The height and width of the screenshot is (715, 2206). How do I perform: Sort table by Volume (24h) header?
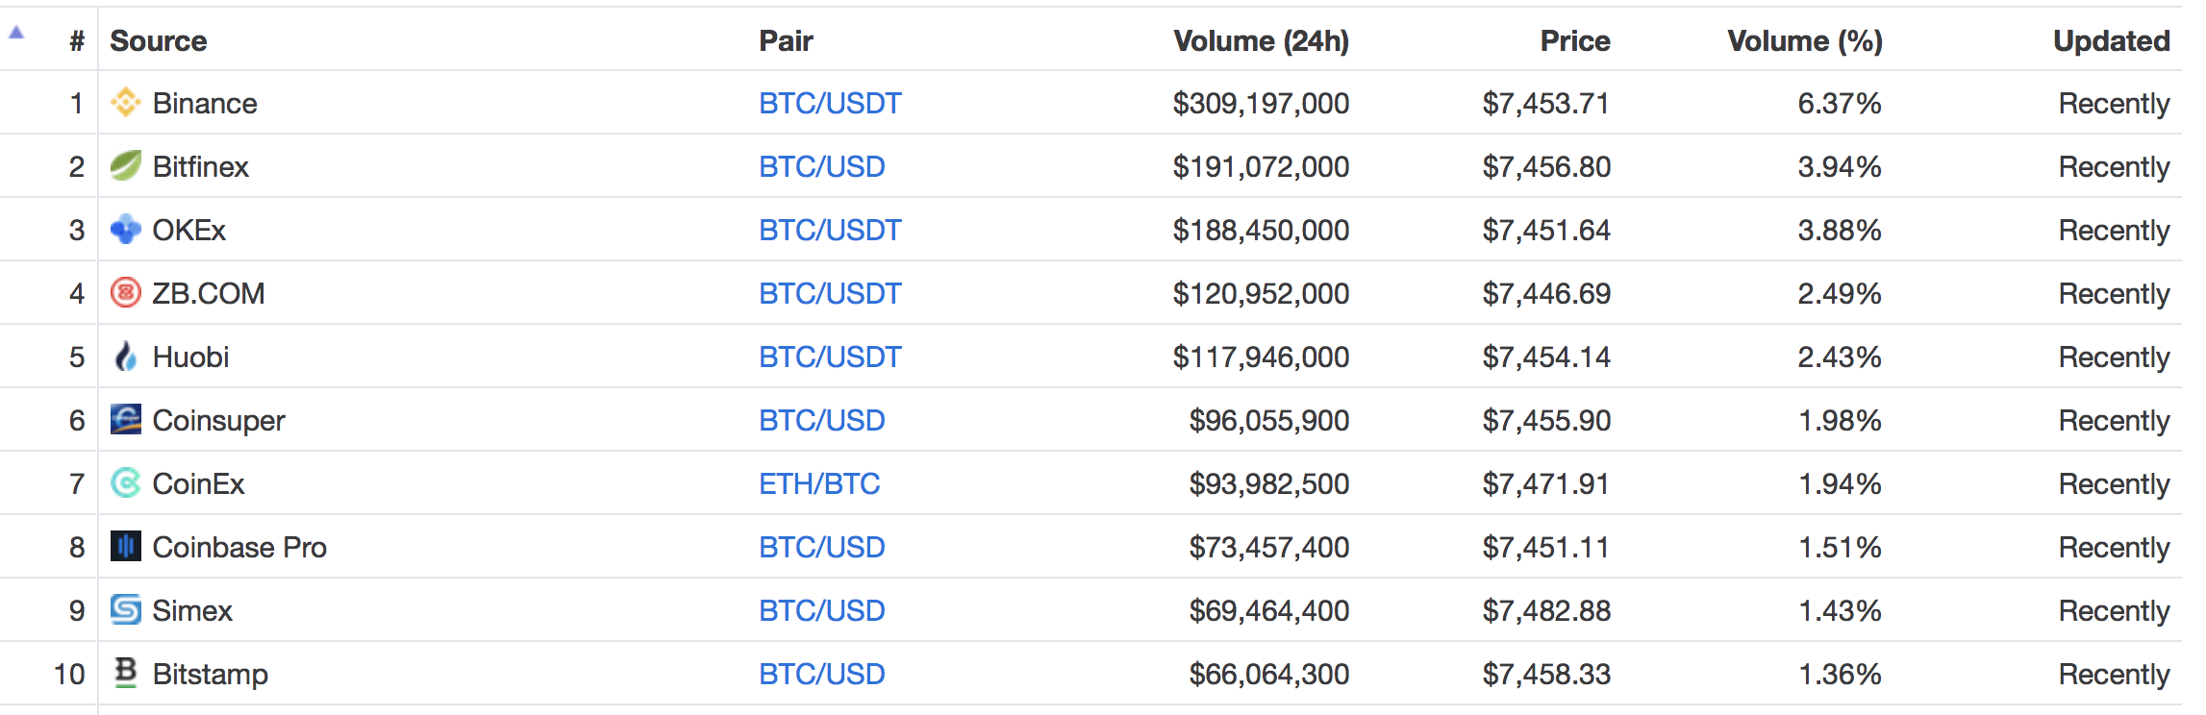tap(1261, 40)
